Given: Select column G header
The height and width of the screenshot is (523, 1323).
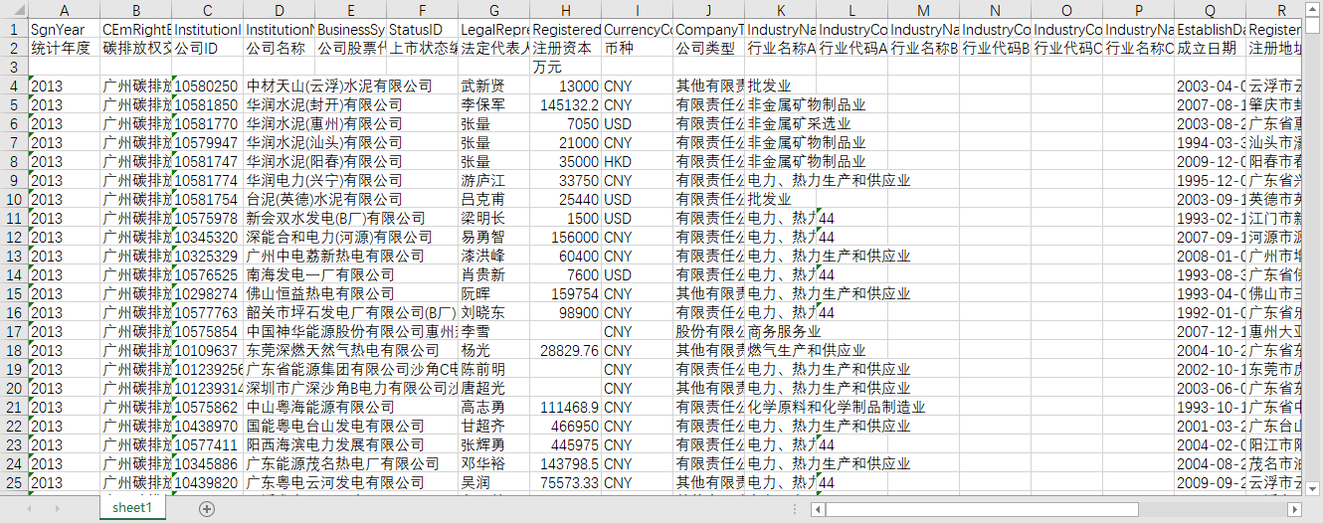Looking at the screenshot, I should click(494, 9).
